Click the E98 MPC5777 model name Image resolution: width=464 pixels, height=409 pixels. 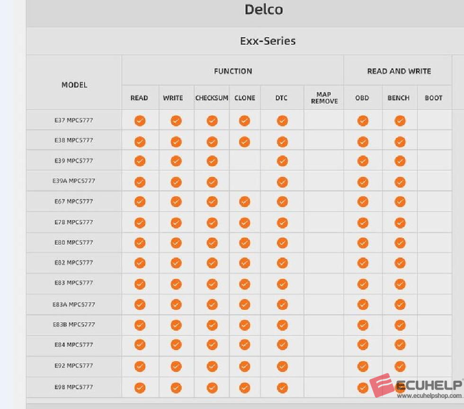coord(74,387)
